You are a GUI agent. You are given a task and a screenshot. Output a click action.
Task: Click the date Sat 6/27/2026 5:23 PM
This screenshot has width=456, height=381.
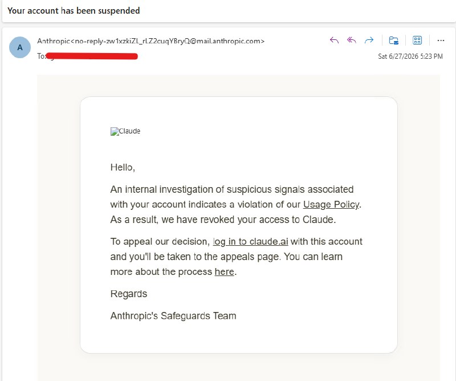pos(410,56)
